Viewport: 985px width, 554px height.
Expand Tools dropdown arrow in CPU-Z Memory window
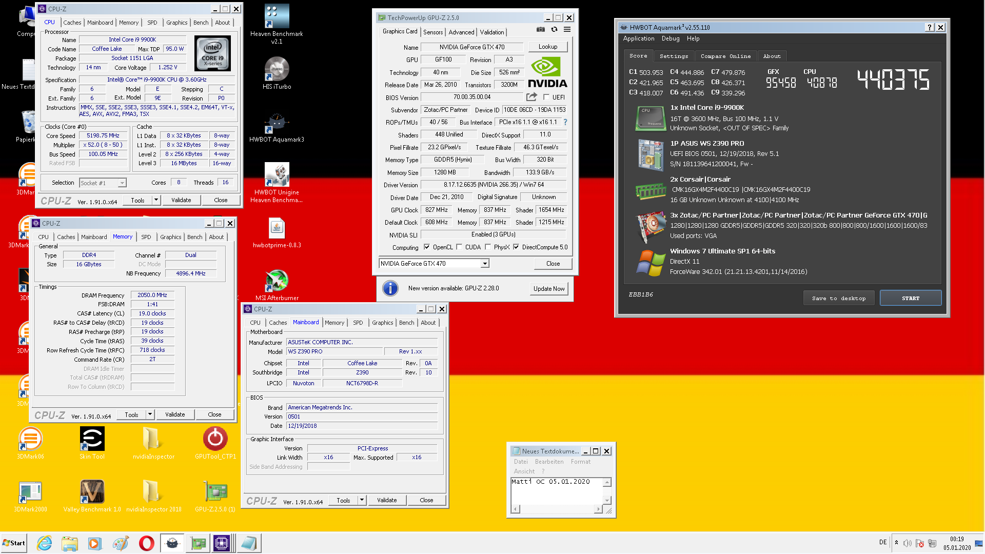150,414
